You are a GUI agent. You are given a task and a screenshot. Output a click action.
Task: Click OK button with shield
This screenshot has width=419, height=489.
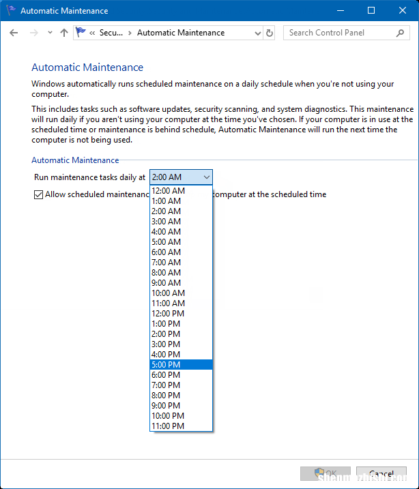[326, 474]
